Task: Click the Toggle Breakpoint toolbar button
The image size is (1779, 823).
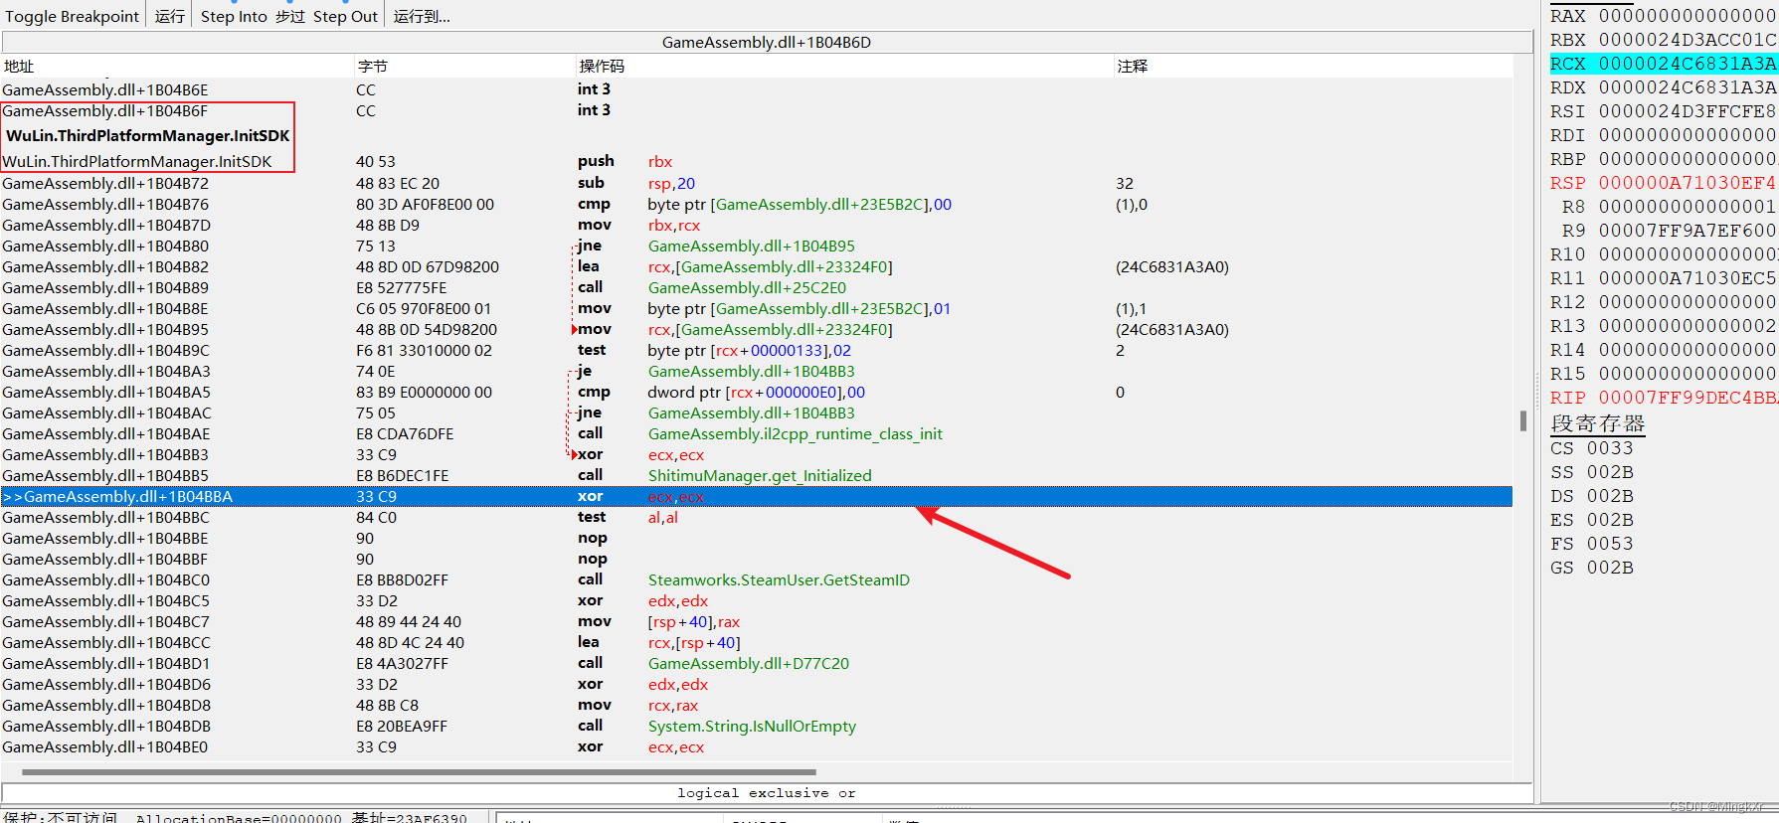Action: pos(72,16)
